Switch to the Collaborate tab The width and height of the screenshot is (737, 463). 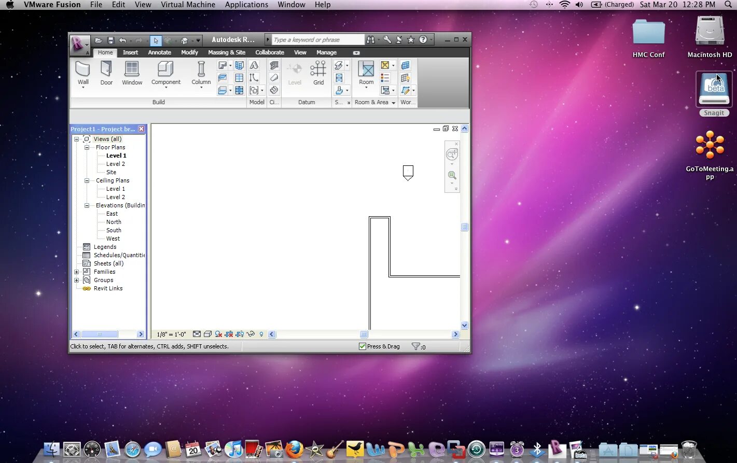(x=270, y=52)
